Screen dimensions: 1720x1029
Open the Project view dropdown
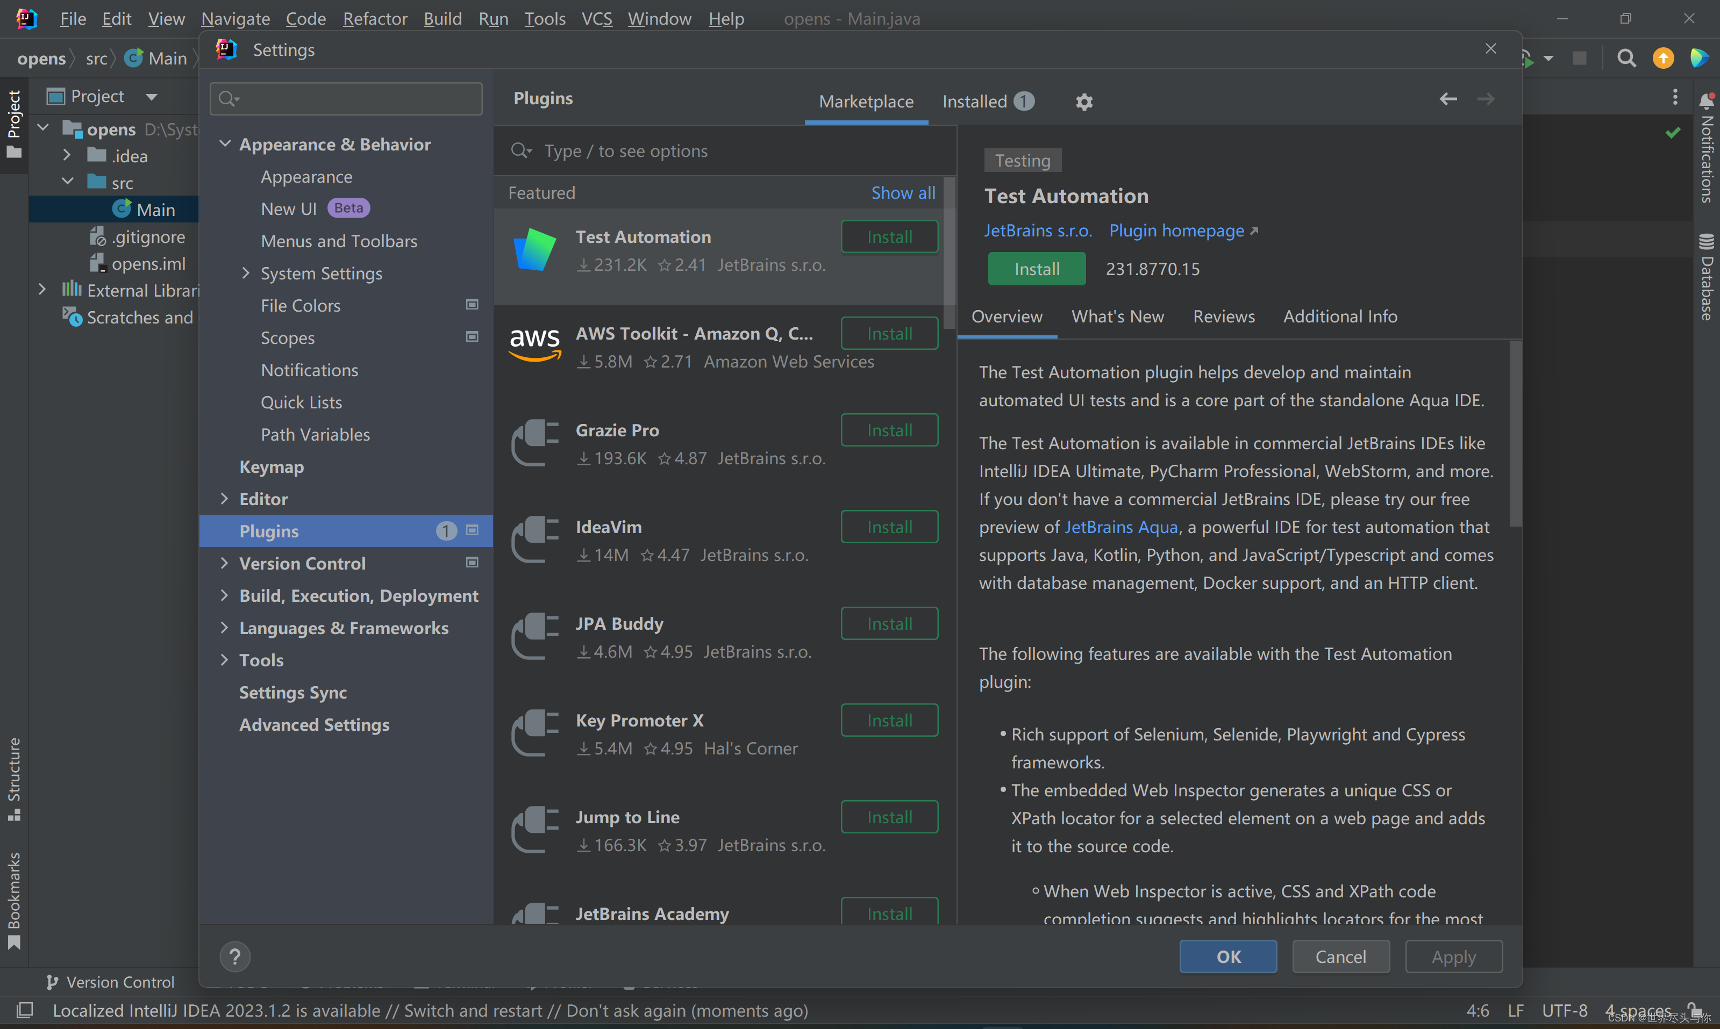click(151, 97)
